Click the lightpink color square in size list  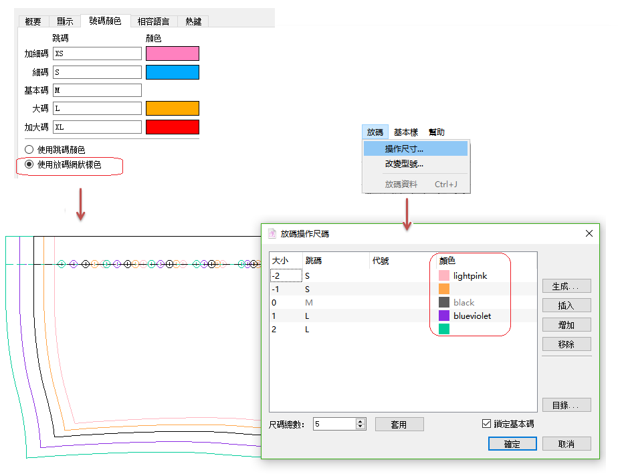[x=444, y=275]
